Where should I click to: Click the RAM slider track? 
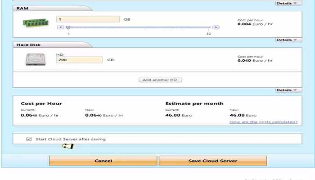pos(139,27)
